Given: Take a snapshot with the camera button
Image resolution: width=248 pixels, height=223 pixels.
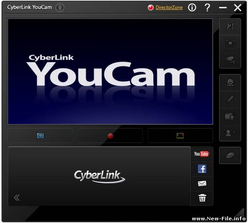Looking at the screenshot, I should coord(40,136).
